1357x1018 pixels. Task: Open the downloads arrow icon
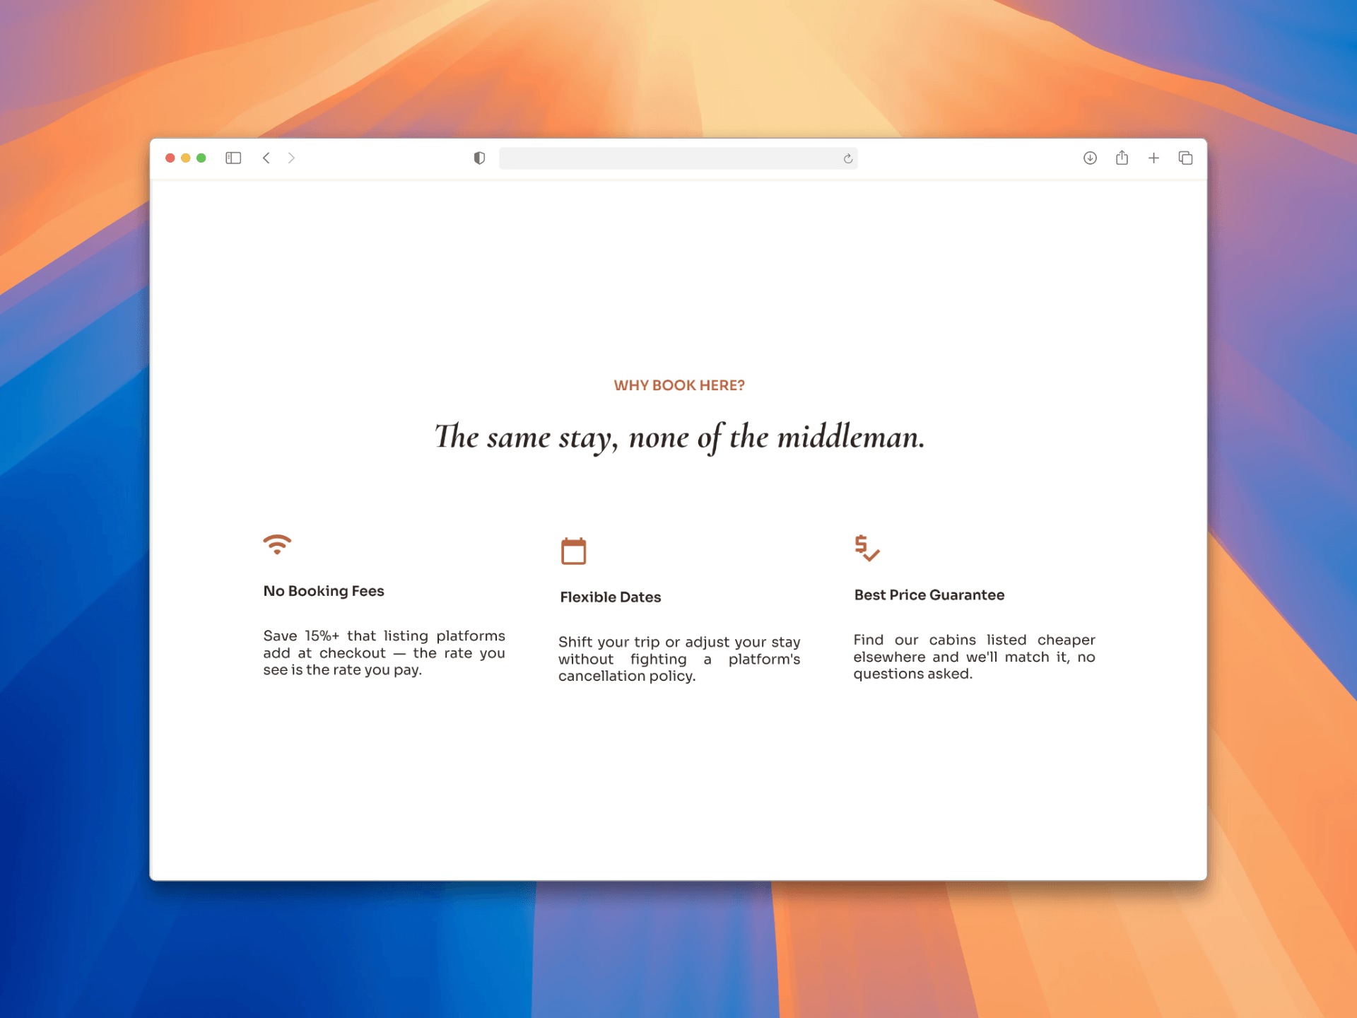(x=1090, y=158)
